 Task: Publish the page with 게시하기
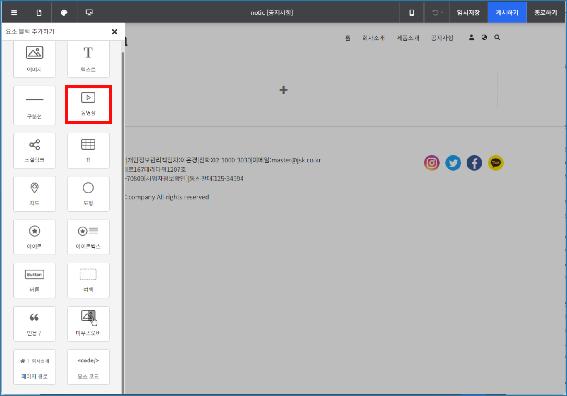tap(507, 12)
